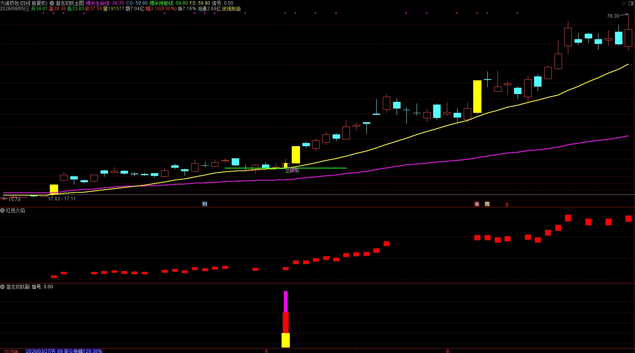Select the 博杀持股线 indicator label

pos(161,3)
